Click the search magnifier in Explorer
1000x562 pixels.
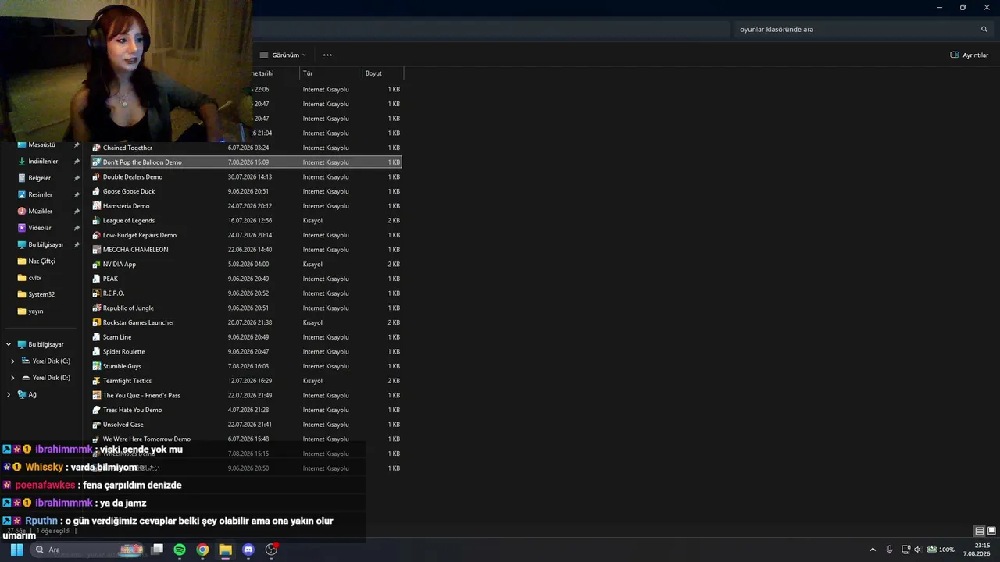tap(984, 30)
